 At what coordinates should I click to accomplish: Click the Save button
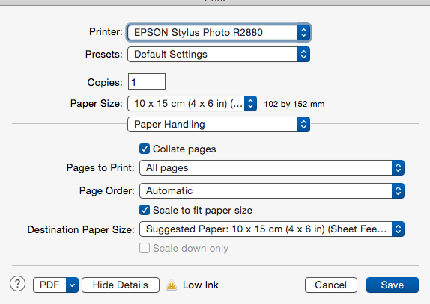tap(393, 285)
